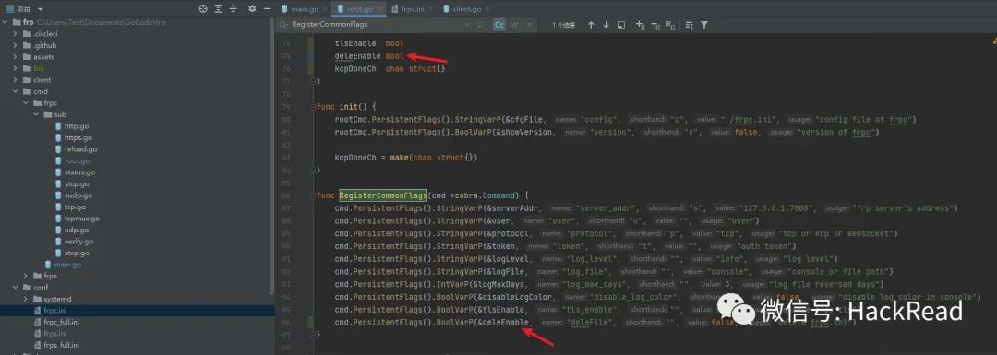This screenshot has width=997, height=355.
Task: Click the highlighted RegisterCommonFlags function name
Action: (x=383, y=195)
